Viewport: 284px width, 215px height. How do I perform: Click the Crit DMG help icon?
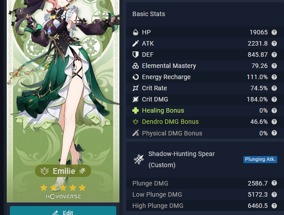274,99
